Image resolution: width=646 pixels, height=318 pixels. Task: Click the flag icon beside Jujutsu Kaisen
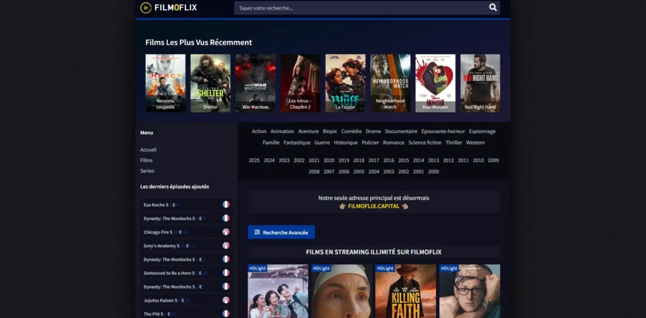point(226,300)
